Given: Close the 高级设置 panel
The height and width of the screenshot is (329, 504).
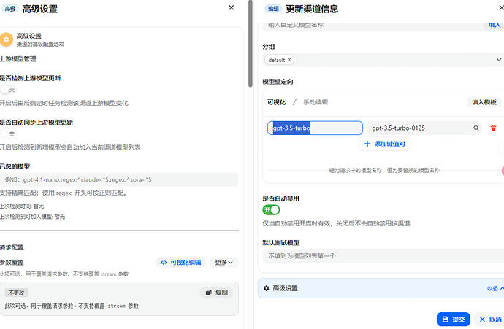Looking at the screenshot, I should (231, 7).
